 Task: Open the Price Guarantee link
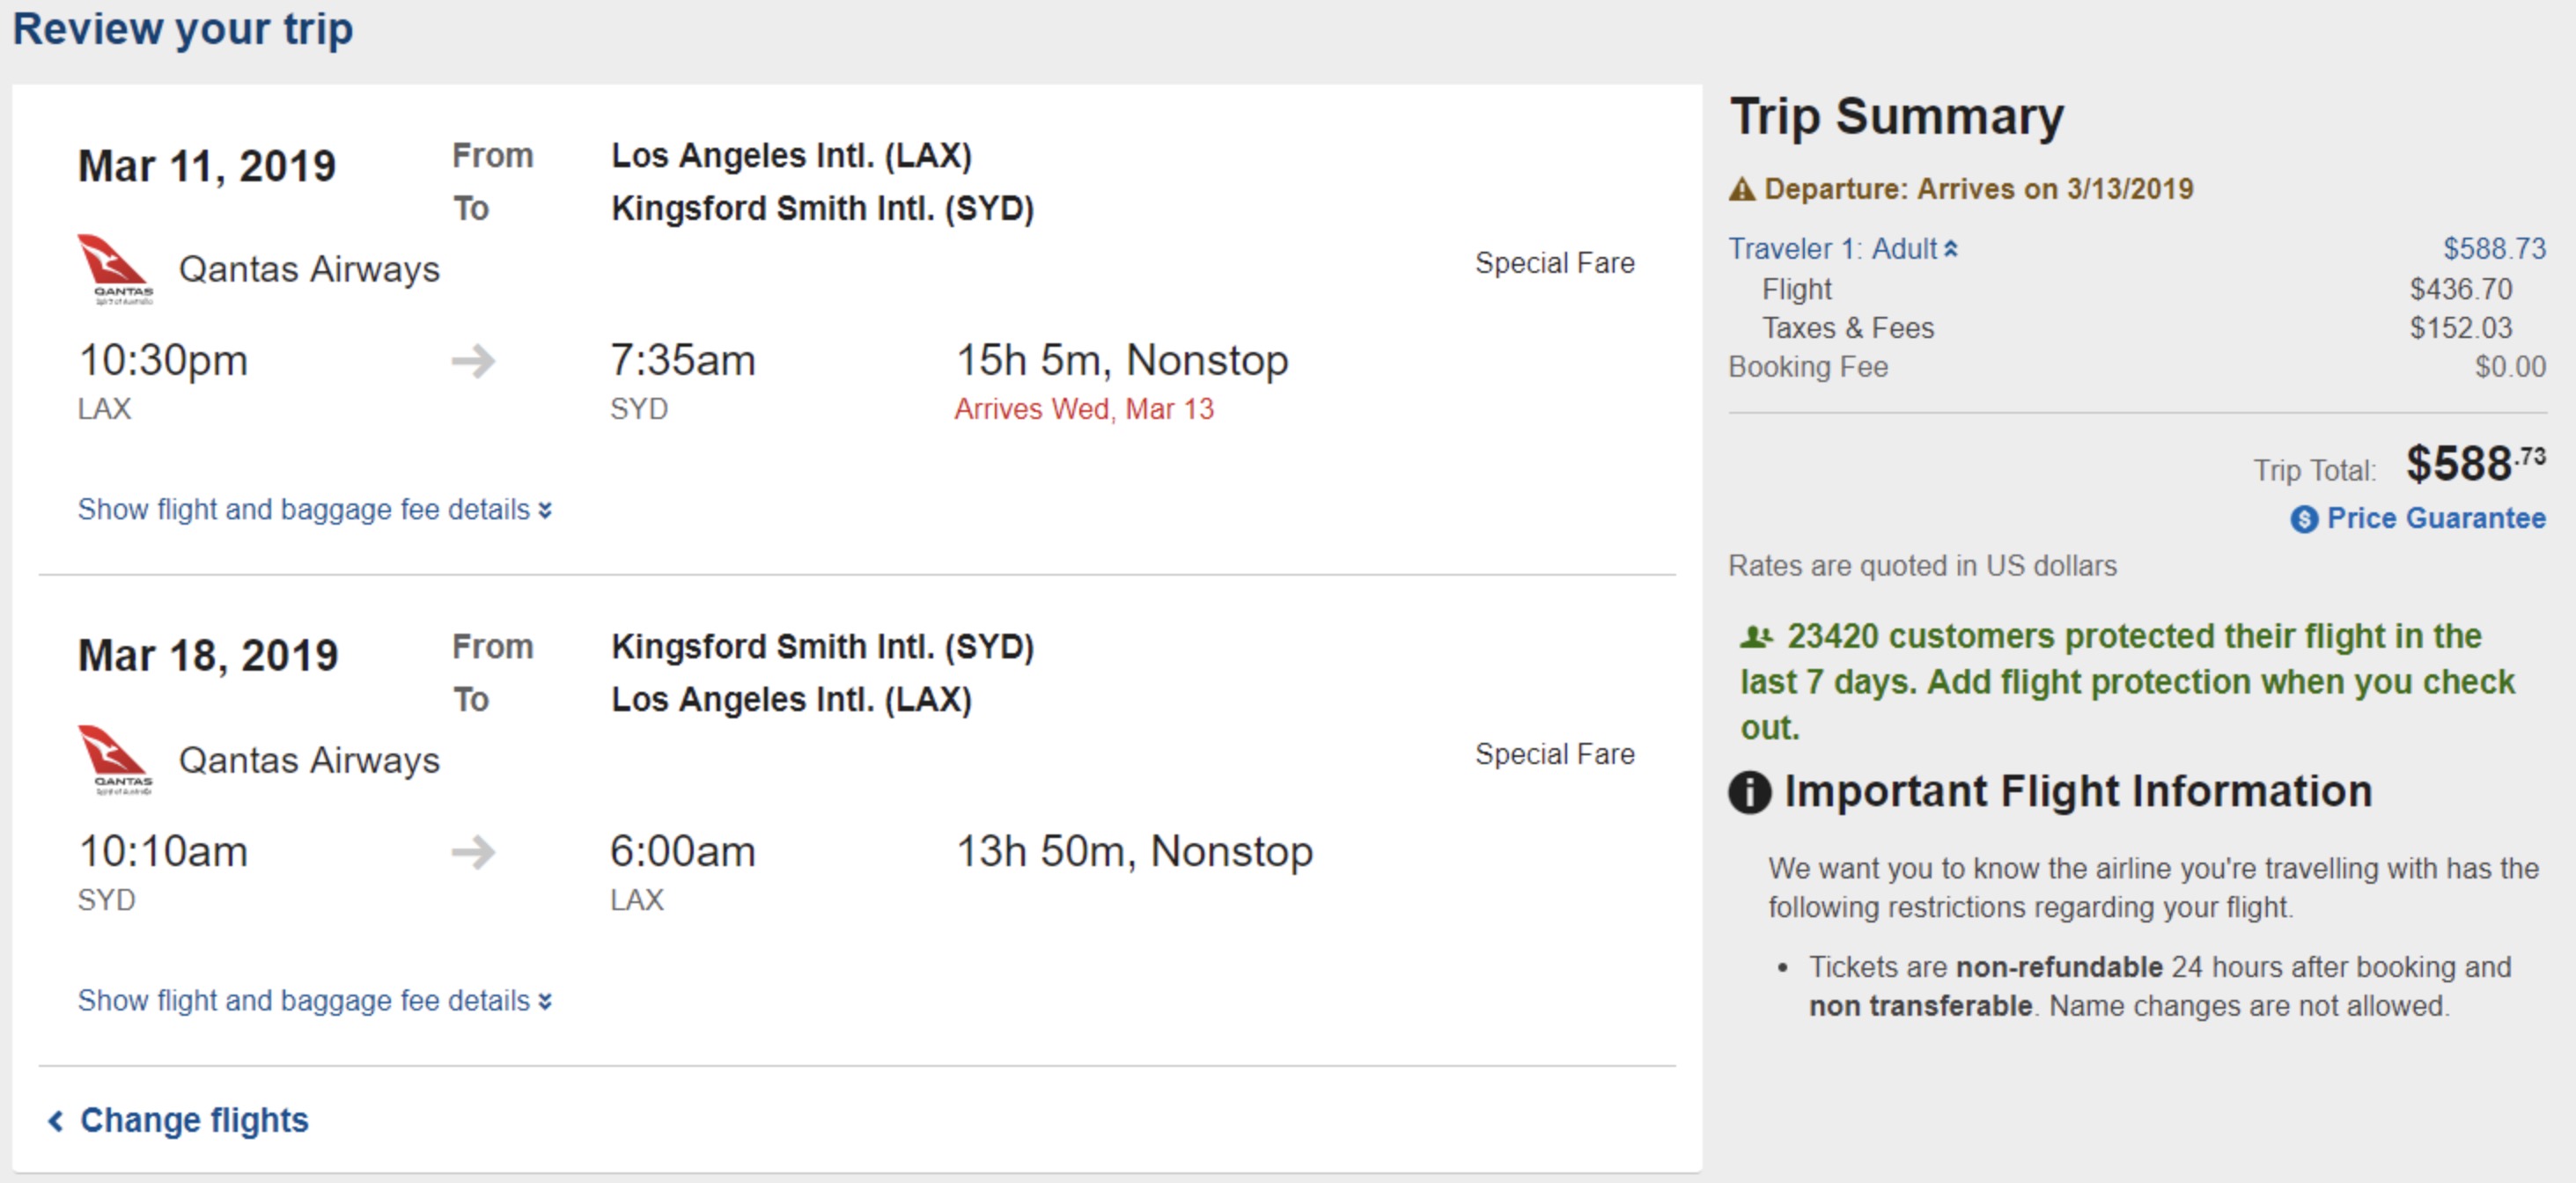click(x=2435, y=518)
